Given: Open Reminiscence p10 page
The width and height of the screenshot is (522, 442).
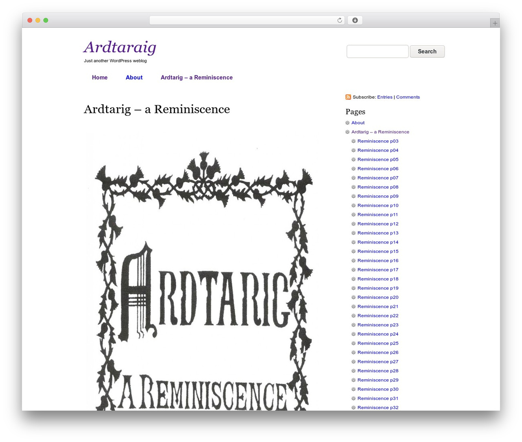Looking at the screenshot, I should [x=378, y=206].
